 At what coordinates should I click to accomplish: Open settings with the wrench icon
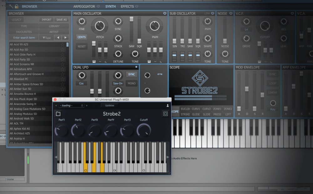tap(11, 6)
